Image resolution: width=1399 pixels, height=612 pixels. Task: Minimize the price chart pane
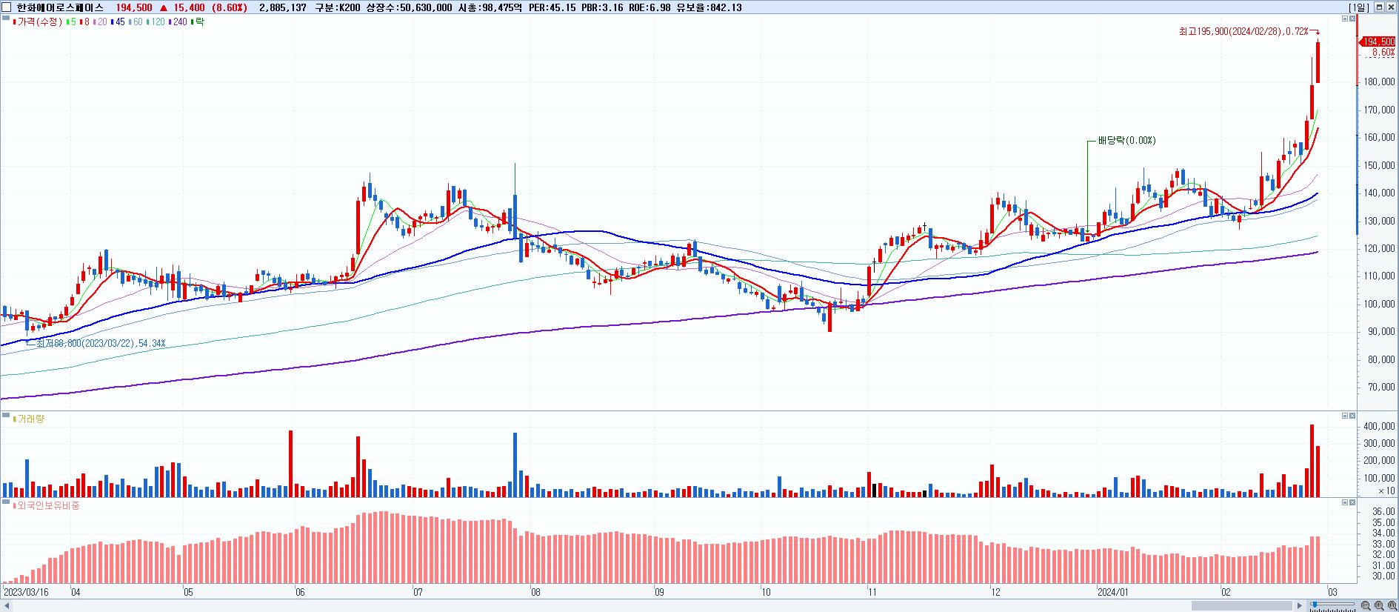point(1345,19)
